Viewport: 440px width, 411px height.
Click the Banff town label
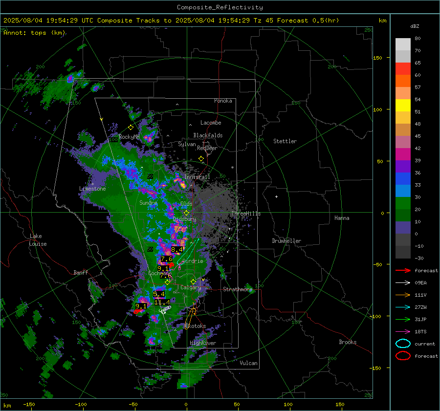tap(81, 273)
